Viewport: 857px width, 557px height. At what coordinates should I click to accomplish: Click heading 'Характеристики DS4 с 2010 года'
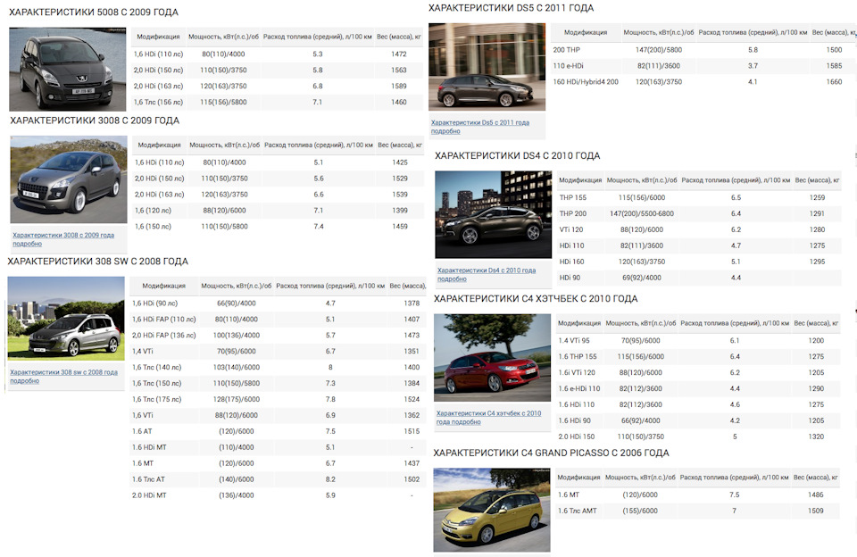(x=518, y=156)
